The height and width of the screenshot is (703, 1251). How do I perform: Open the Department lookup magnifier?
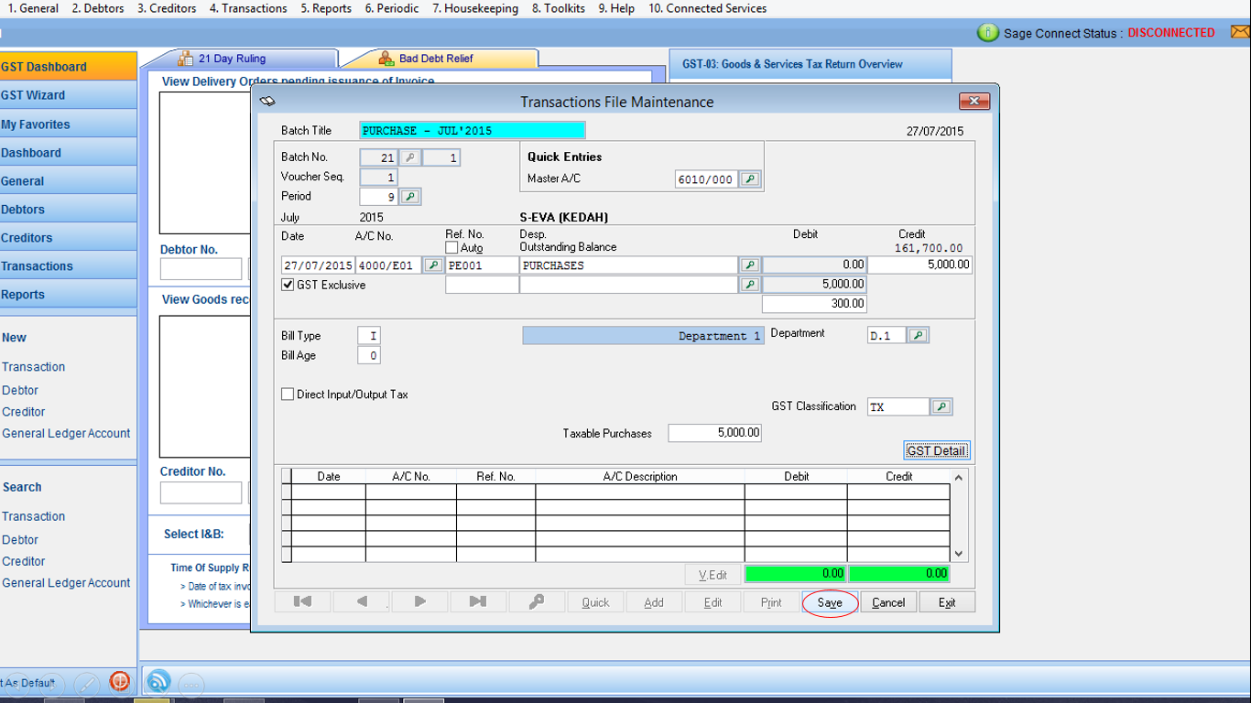click(918, 336)
